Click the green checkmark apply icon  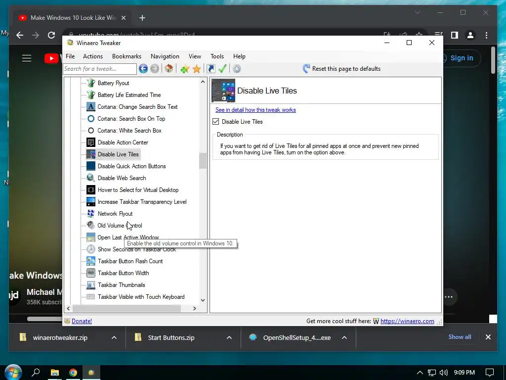(x=222, y=68)
